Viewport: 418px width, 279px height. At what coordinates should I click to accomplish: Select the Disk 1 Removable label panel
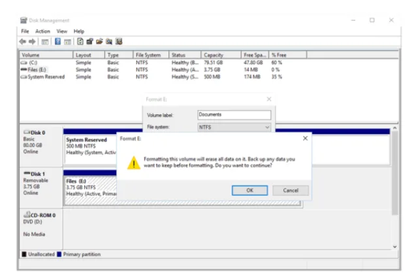pyautogui.click(x=41, y=188)
